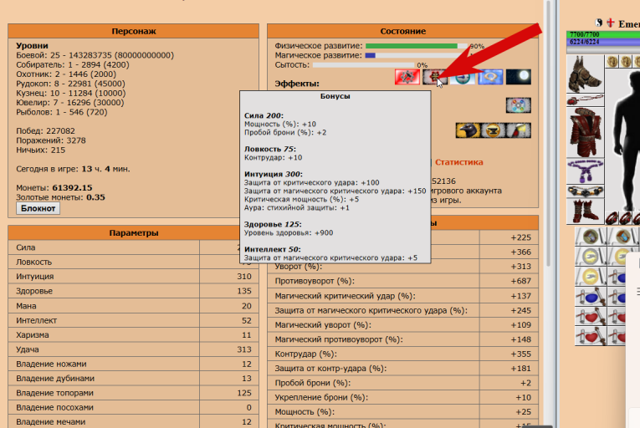Click the full moon night effect icon
Screen dimensions: 640x428
pos(519,77)
